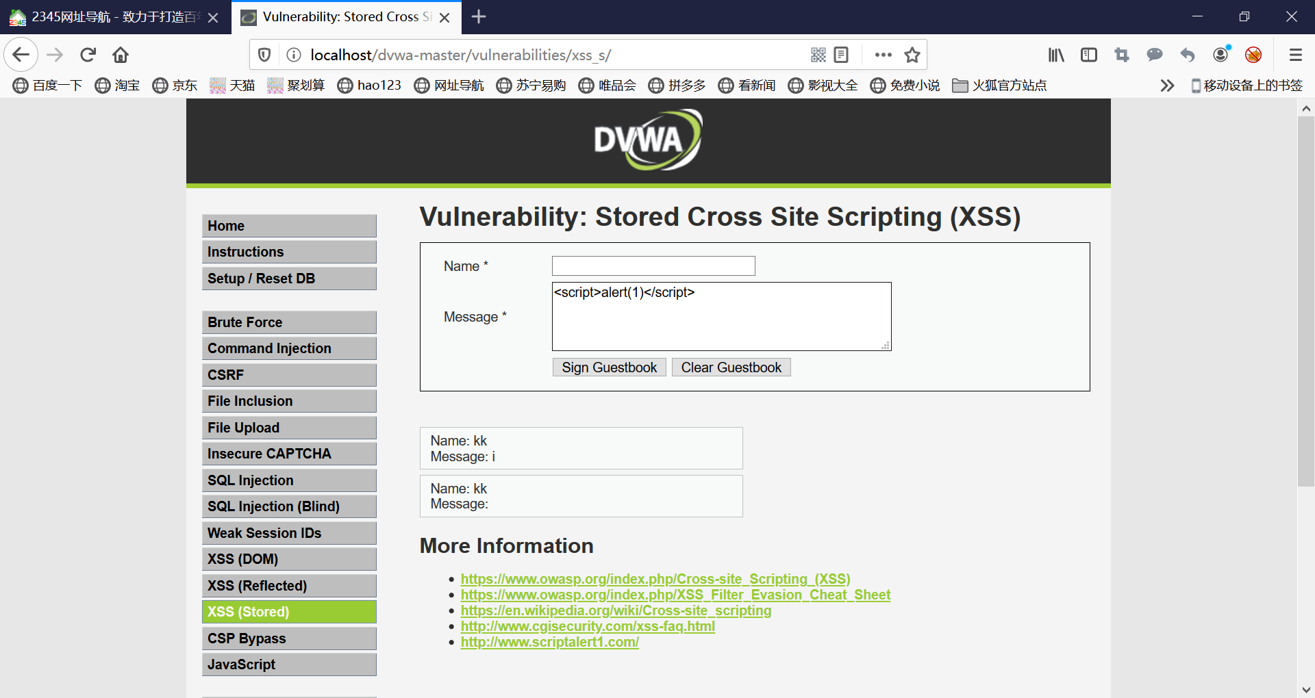Open 看新闻 bookmark
Viewport: 1315px width, 698px height.
pos(747,86)
